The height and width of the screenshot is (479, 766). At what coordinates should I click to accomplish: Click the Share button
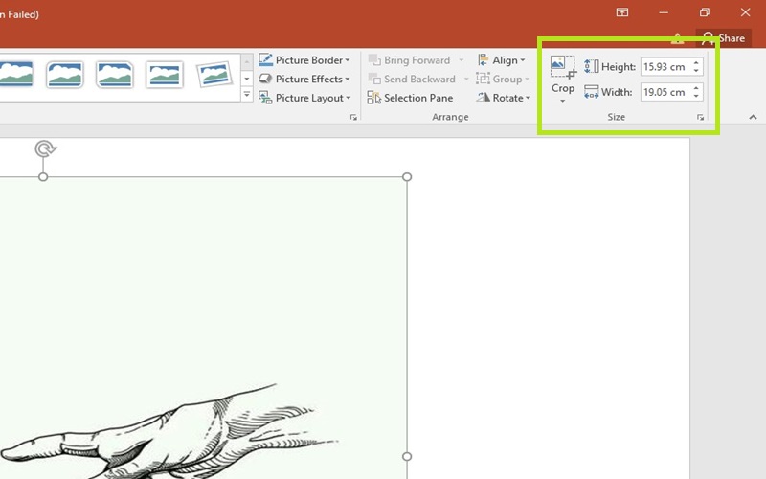(x=723, y=38)
